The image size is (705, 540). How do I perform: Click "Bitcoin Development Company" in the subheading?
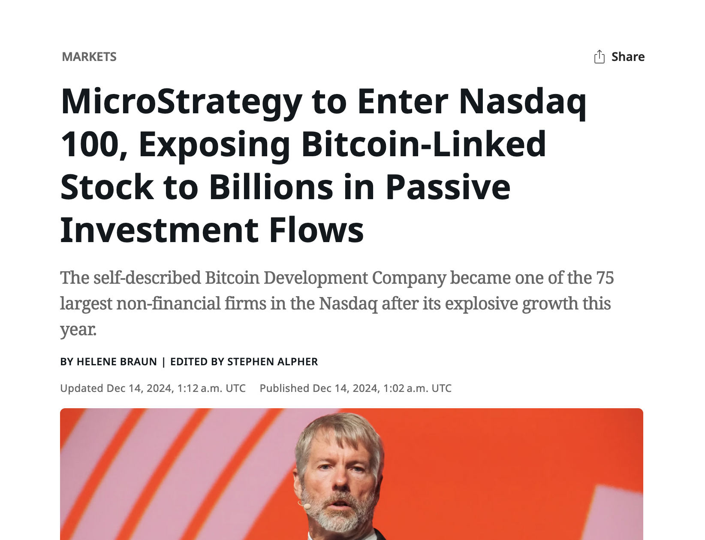(x=325, y=278)
